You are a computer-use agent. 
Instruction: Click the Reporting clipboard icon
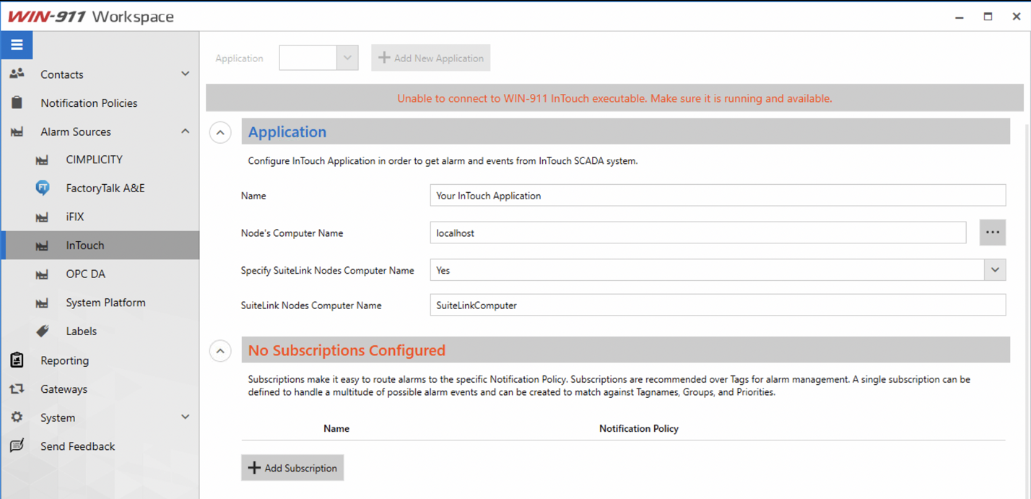coord(17,360)
